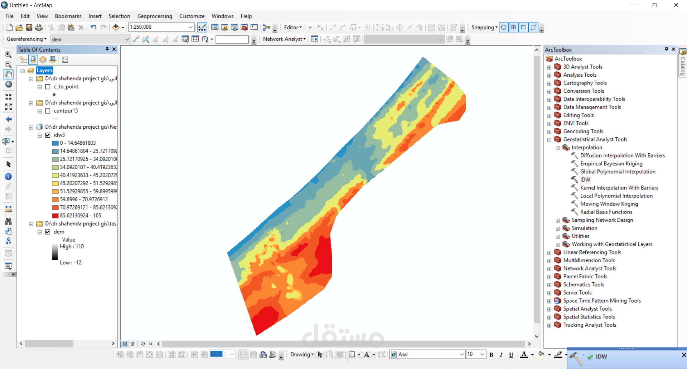Open an existing map document

[x=19, y=27]
